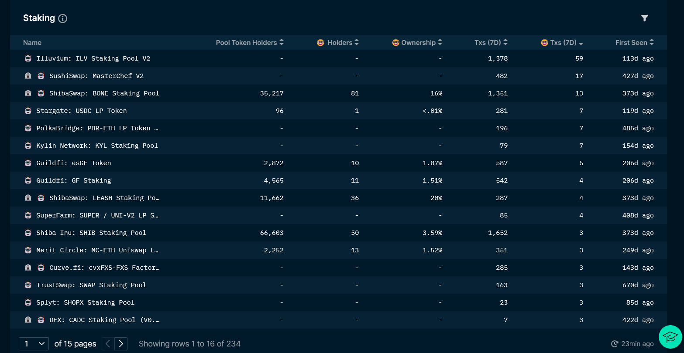Click the 23min ago timestamp

[x=637, y=344]
